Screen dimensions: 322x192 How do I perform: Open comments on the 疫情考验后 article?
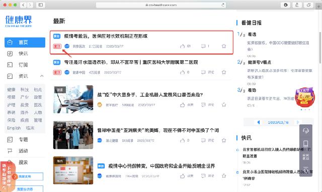203,46
